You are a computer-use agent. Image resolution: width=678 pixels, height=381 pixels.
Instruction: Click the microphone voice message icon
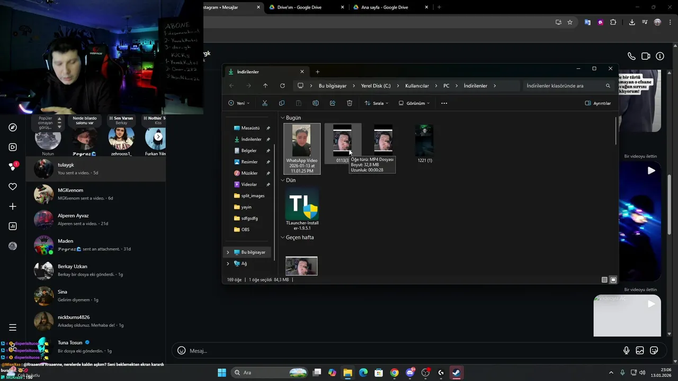coord(626,350)
